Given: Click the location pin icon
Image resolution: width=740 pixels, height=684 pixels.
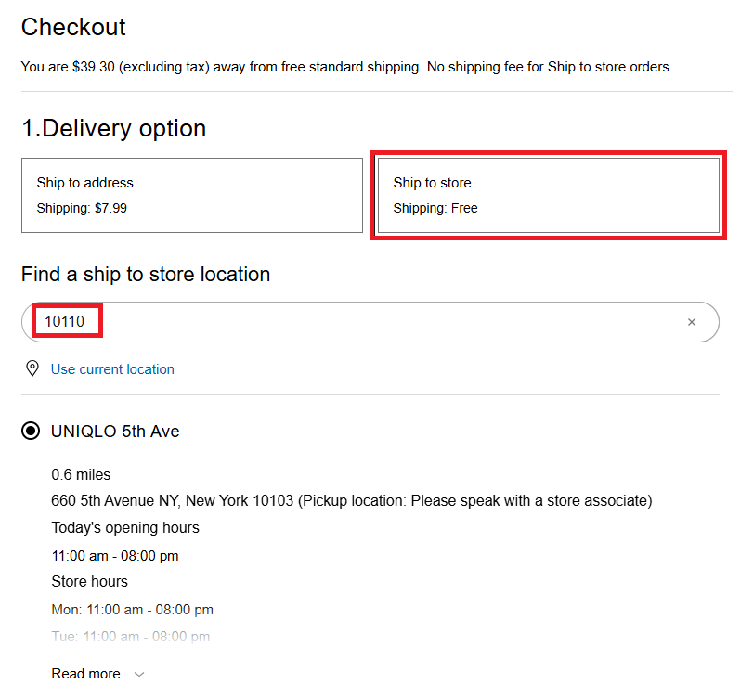Looking at the screenshot, I should point(32,368).
